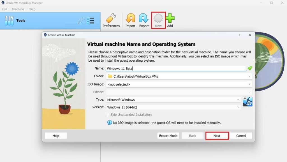Screen dimensions: 287x162
Task: Click the Help button in dialog
Action: point(56,136)
